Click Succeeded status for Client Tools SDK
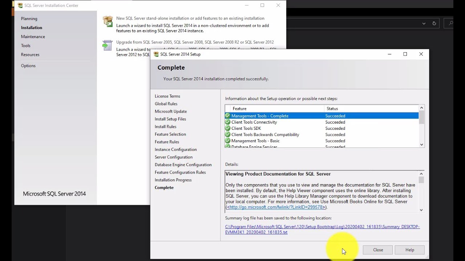 [x=335, y=128]
